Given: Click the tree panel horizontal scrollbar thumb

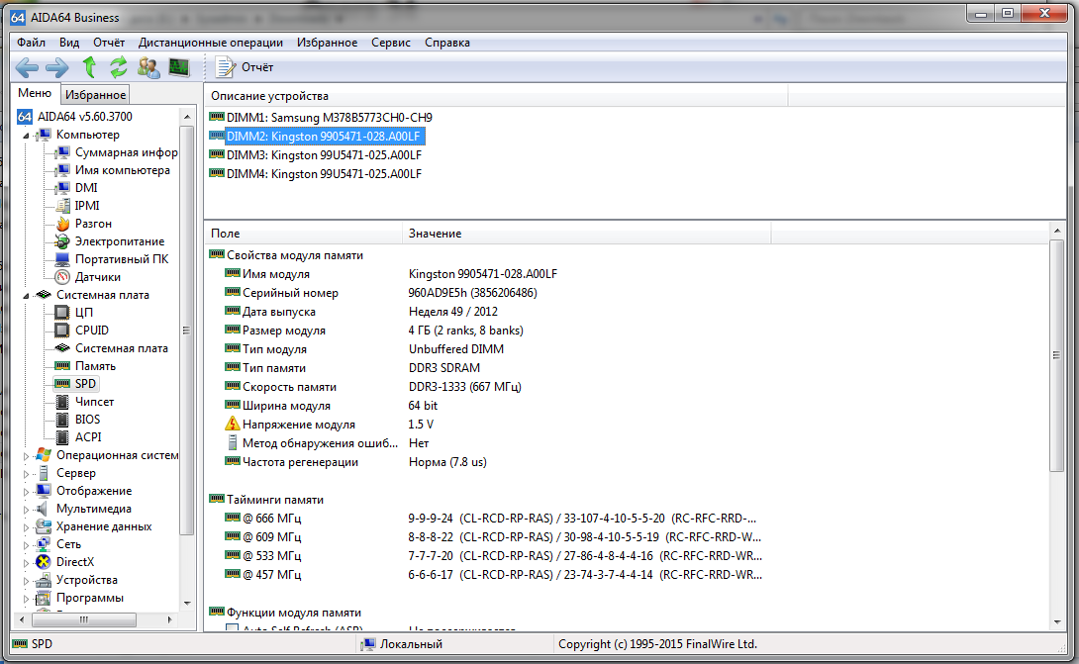Looking at the screenshot, I should coord(83,619).
